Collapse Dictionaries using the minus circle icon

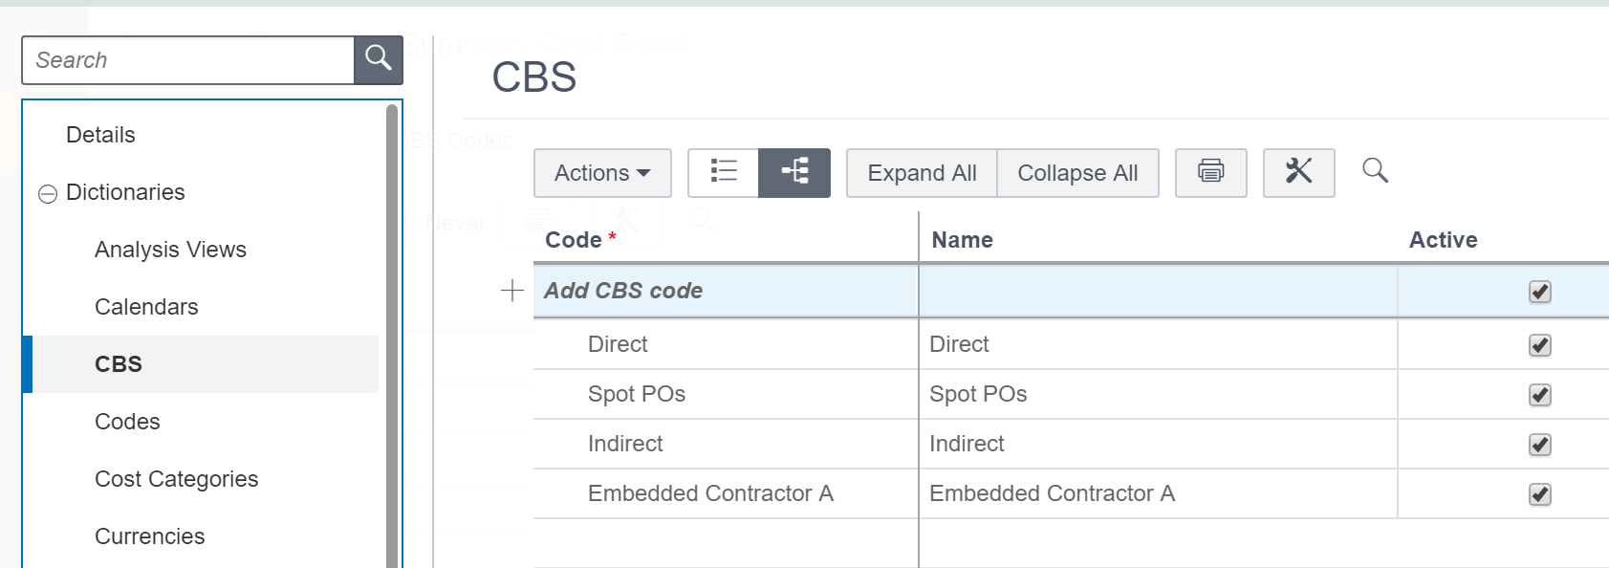(48, 194)
